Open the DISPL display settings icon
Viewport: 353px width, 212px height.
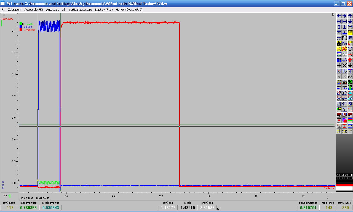339,38
